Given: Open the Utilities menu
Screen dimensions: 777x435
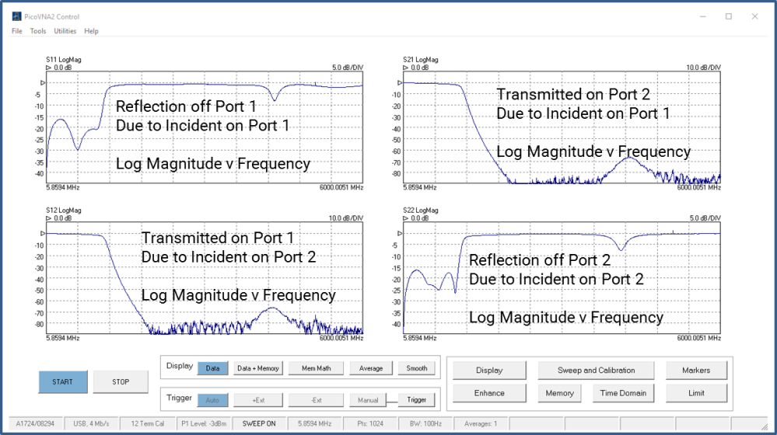Looking at the screenshot, I should point(65,31).
